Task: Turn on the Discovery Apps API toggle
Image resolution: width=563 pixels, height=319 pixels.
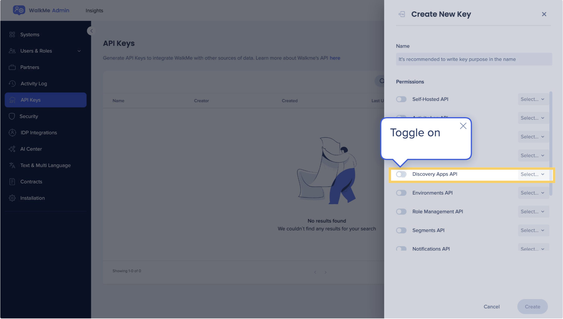Action: pos(401,174)
